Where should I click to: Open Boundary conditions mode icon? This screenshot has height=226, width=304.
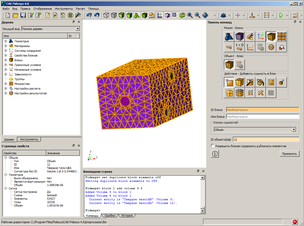(229, 47)
